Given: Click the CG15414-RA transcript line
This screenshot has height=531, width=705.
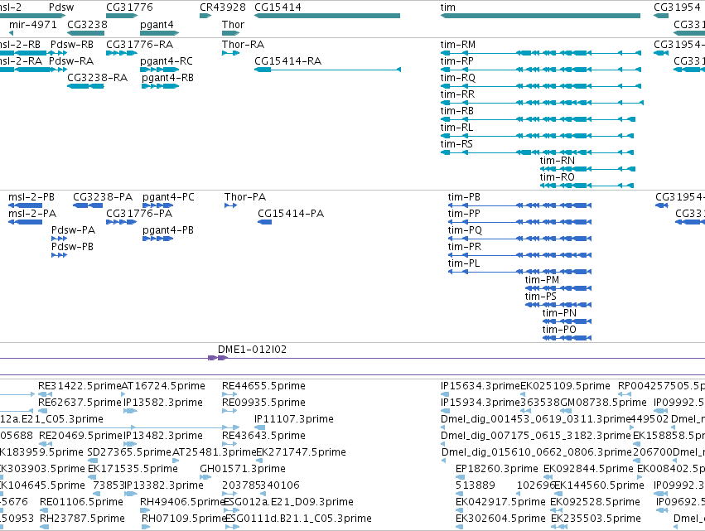Looking at the screenshot, I should 328,70.
